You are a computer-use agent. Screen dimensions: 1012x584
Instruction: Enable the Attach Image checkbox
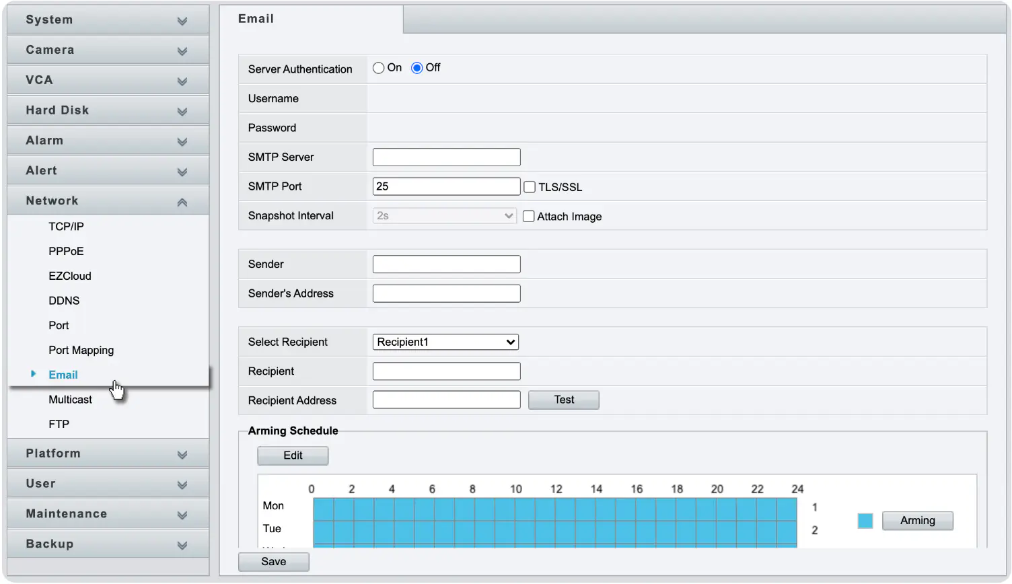coord(529,217)
